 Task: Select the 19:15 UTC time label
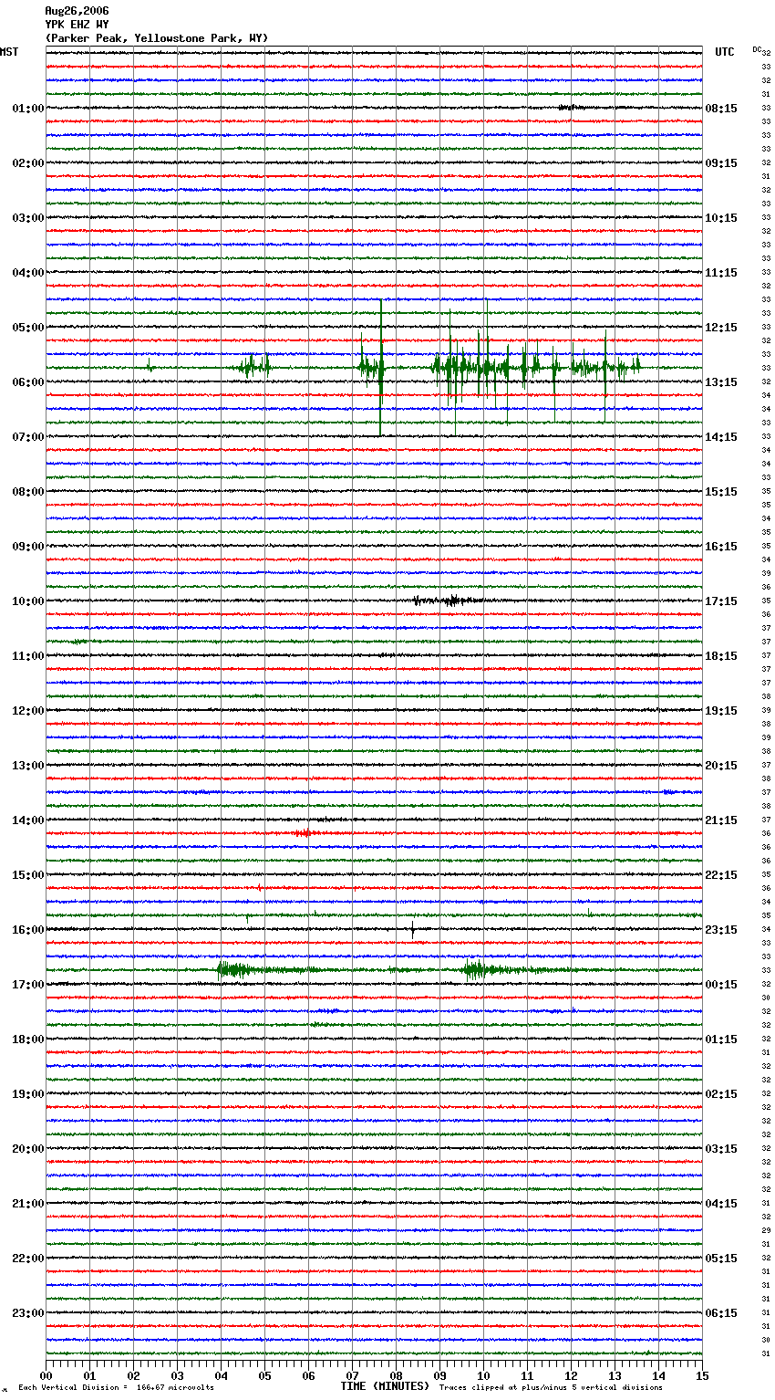(x=721, y=711)
